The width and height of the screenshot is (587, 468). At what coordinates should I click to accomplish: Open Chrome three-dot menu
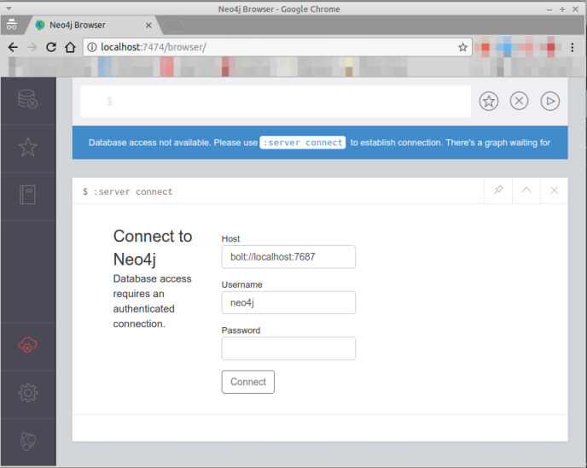click(572, 47)
